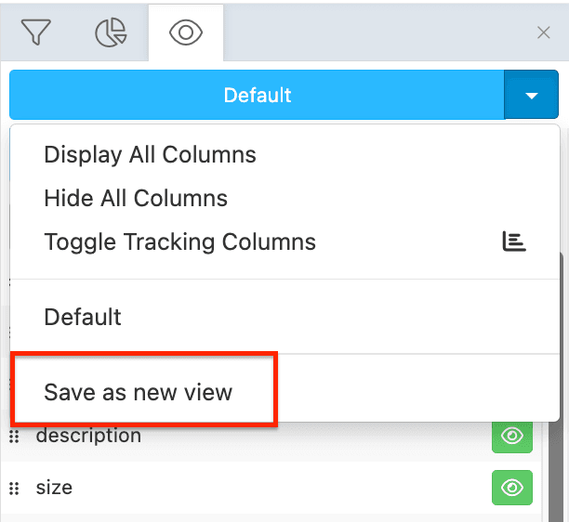Click the description column label
This screenshot has width=569, height=522.
pos(88,436)
